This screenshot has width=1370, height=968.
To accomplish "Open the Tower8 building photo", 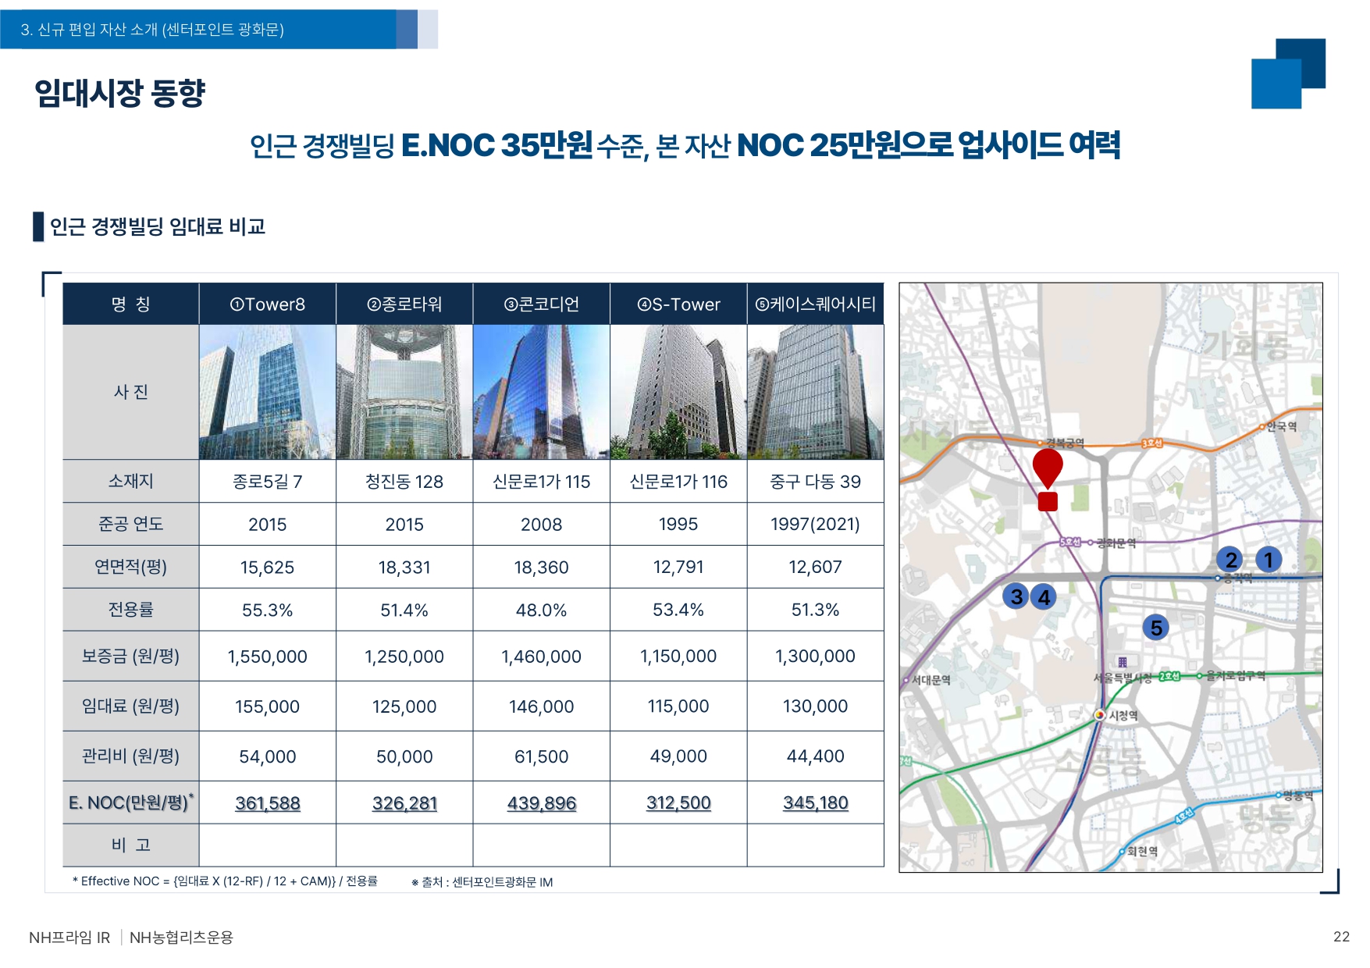I will click(267, 392).
